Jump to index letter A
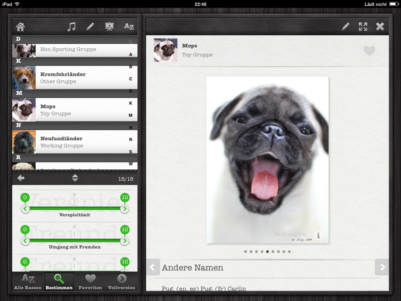Image resolution: width=401 pixels, height=301 pixels. 131,54
